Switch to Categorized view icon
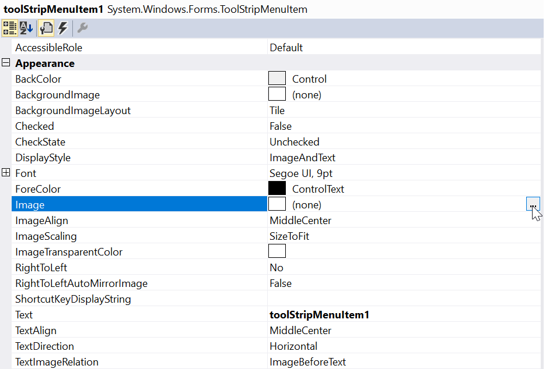The height and width of the screenshot is (369, 560). 10,28
